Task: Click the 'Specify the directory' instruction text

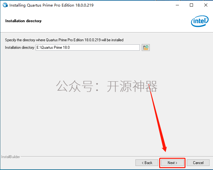Action: coord(64,40)
